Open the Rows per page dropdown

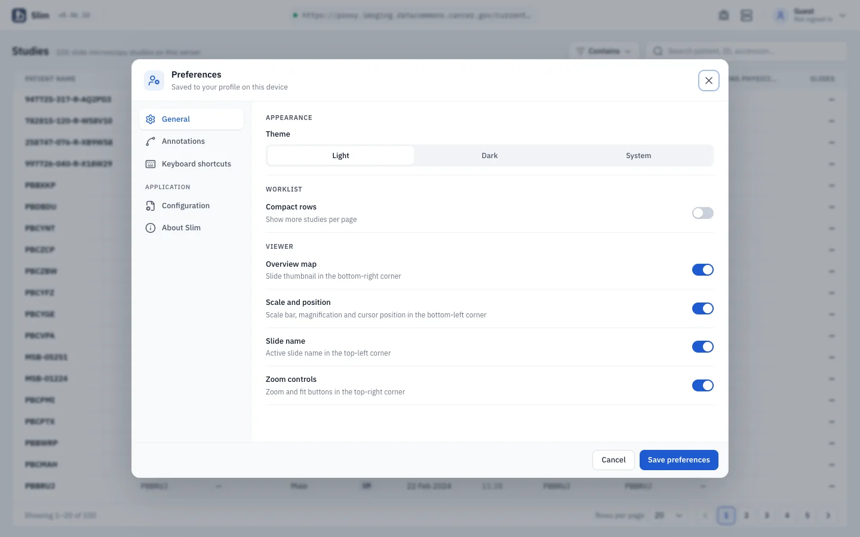[668, 516]
